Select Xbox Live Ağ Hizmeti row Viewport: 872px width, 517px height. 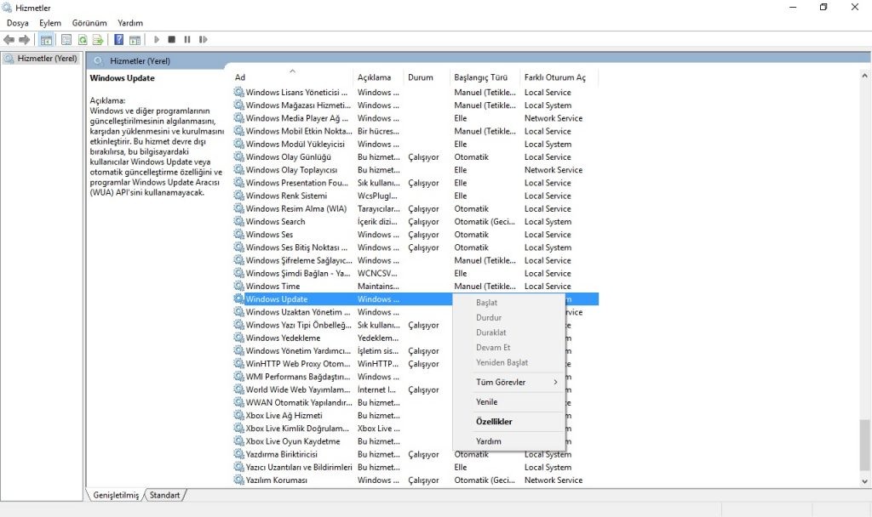coord(416,415)
